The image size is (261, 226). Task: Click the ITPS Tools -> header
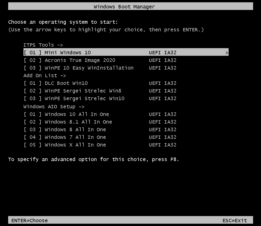pyautogui.click(x=43, y=45)
